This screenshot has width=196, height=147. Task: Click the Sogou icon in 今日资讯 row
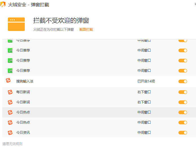(x=10, y=133)
